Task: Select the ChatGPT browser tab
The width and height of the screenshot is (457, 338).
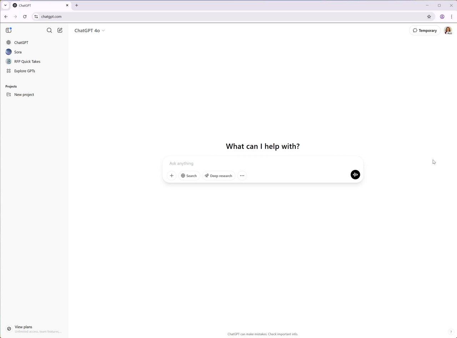Action: 40,5
